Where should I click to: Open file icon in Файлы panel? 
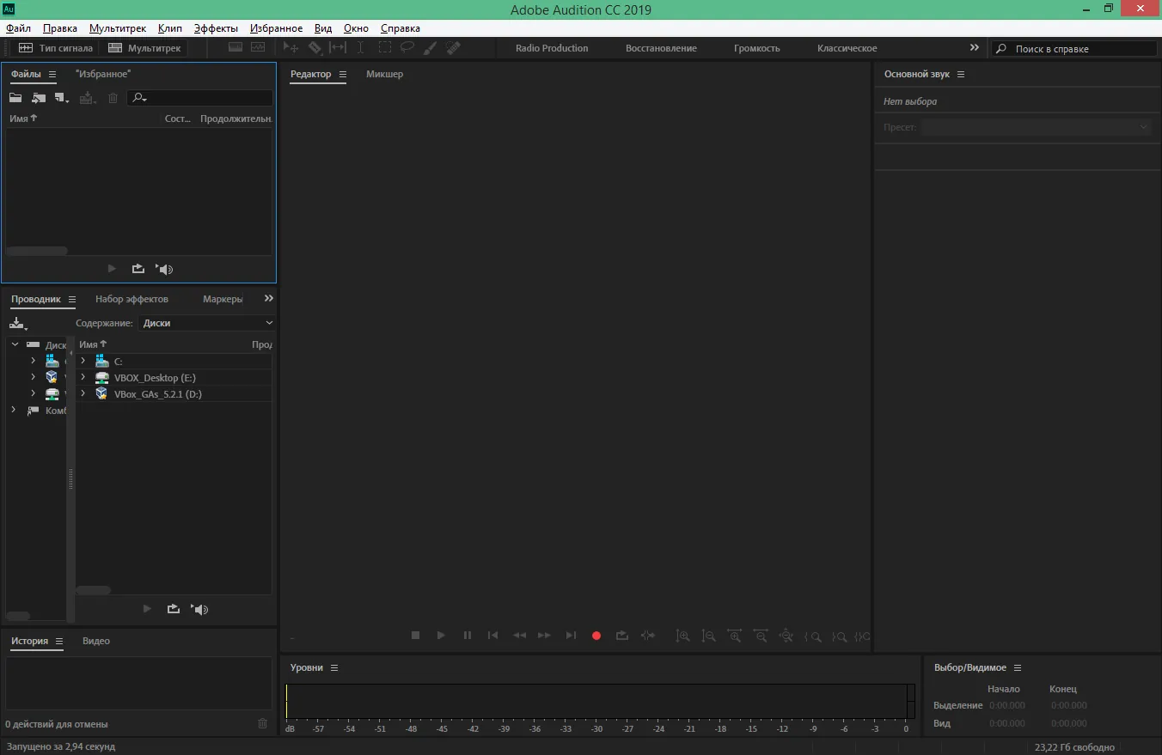(x=15, y=98)
